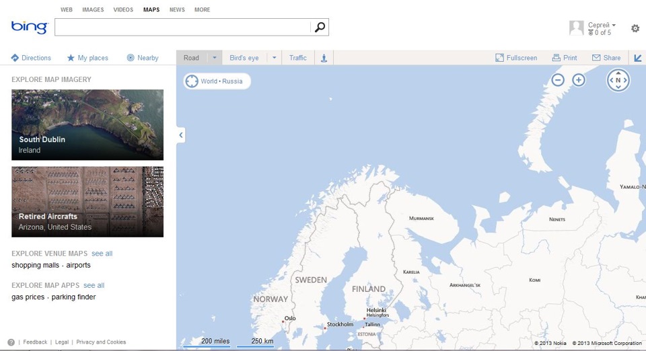The image size is (646, 351).
Task: Click the Stockholm city label
Action: point(340,324)
